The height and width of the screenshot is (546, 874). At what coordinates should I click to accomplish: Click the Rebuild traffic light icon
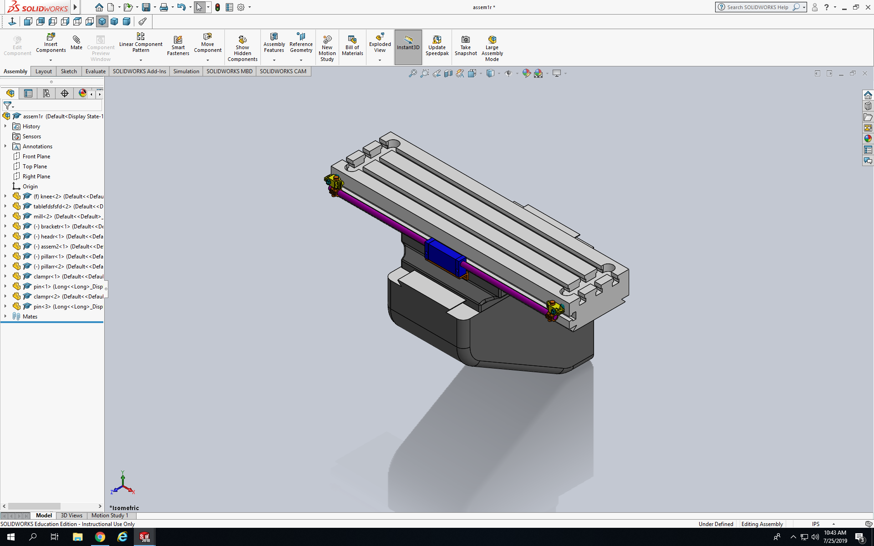218,7
